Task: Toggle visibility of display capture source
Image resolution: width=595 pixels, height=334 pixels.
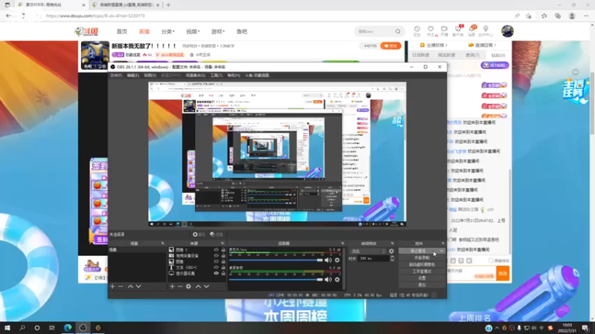Action: [x=216, y=273]
